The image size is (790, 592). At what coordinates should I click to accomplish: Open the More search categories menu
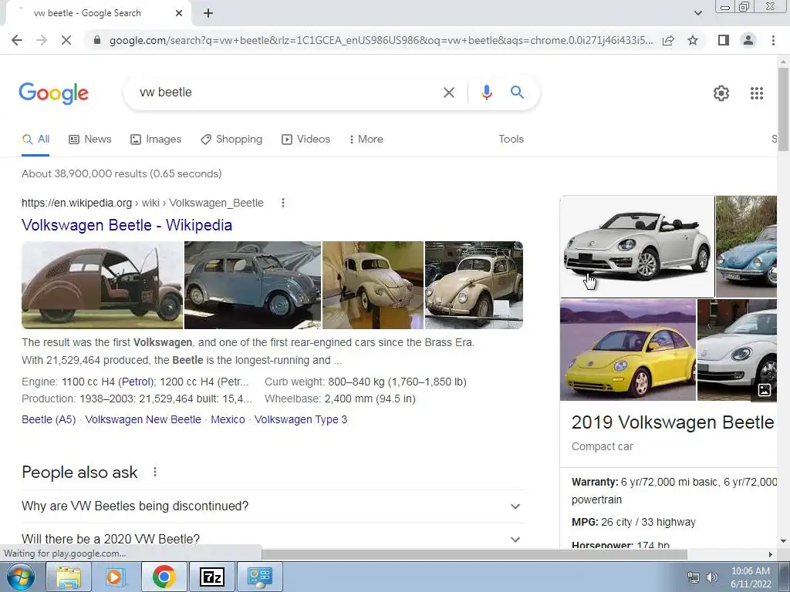366,140
